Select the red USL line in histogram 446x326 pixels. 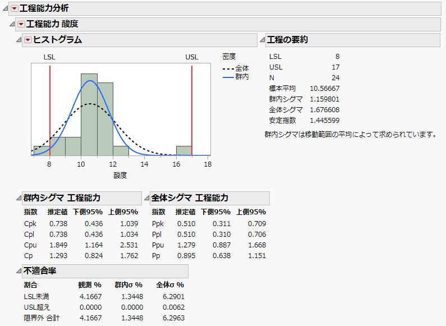(x=192, y=111)
